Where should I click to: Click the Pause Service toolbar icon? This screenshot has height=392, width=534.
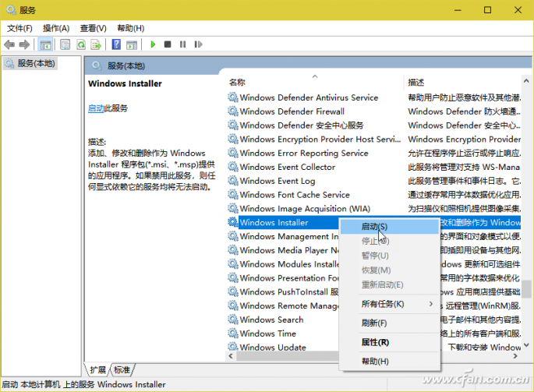tap(183, 44)
